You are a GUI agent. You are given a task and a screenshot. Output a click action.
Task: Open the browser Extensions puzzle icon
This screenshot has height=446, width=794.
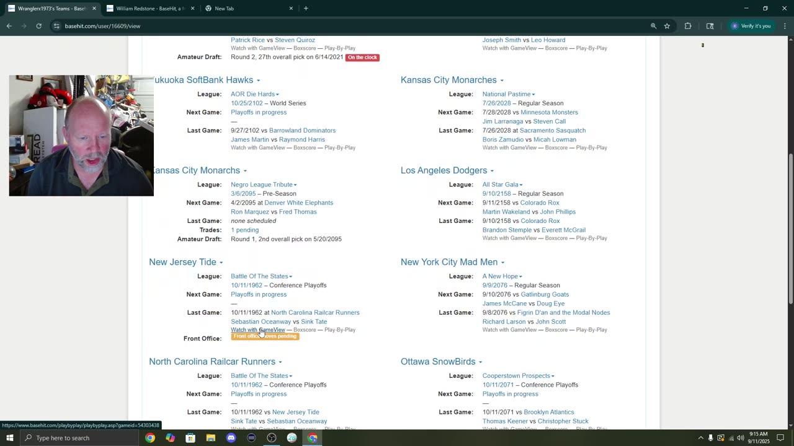688,26
